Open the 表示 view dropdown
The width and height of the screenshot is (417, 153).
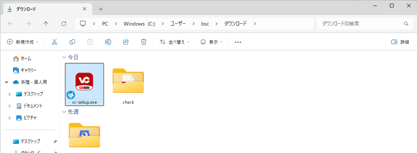click(x=211, y=42)
